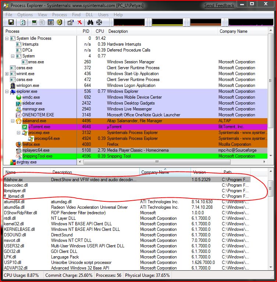Select the smss.exe process row
Viewport: 277px width, 282px height.
(135, 62)
